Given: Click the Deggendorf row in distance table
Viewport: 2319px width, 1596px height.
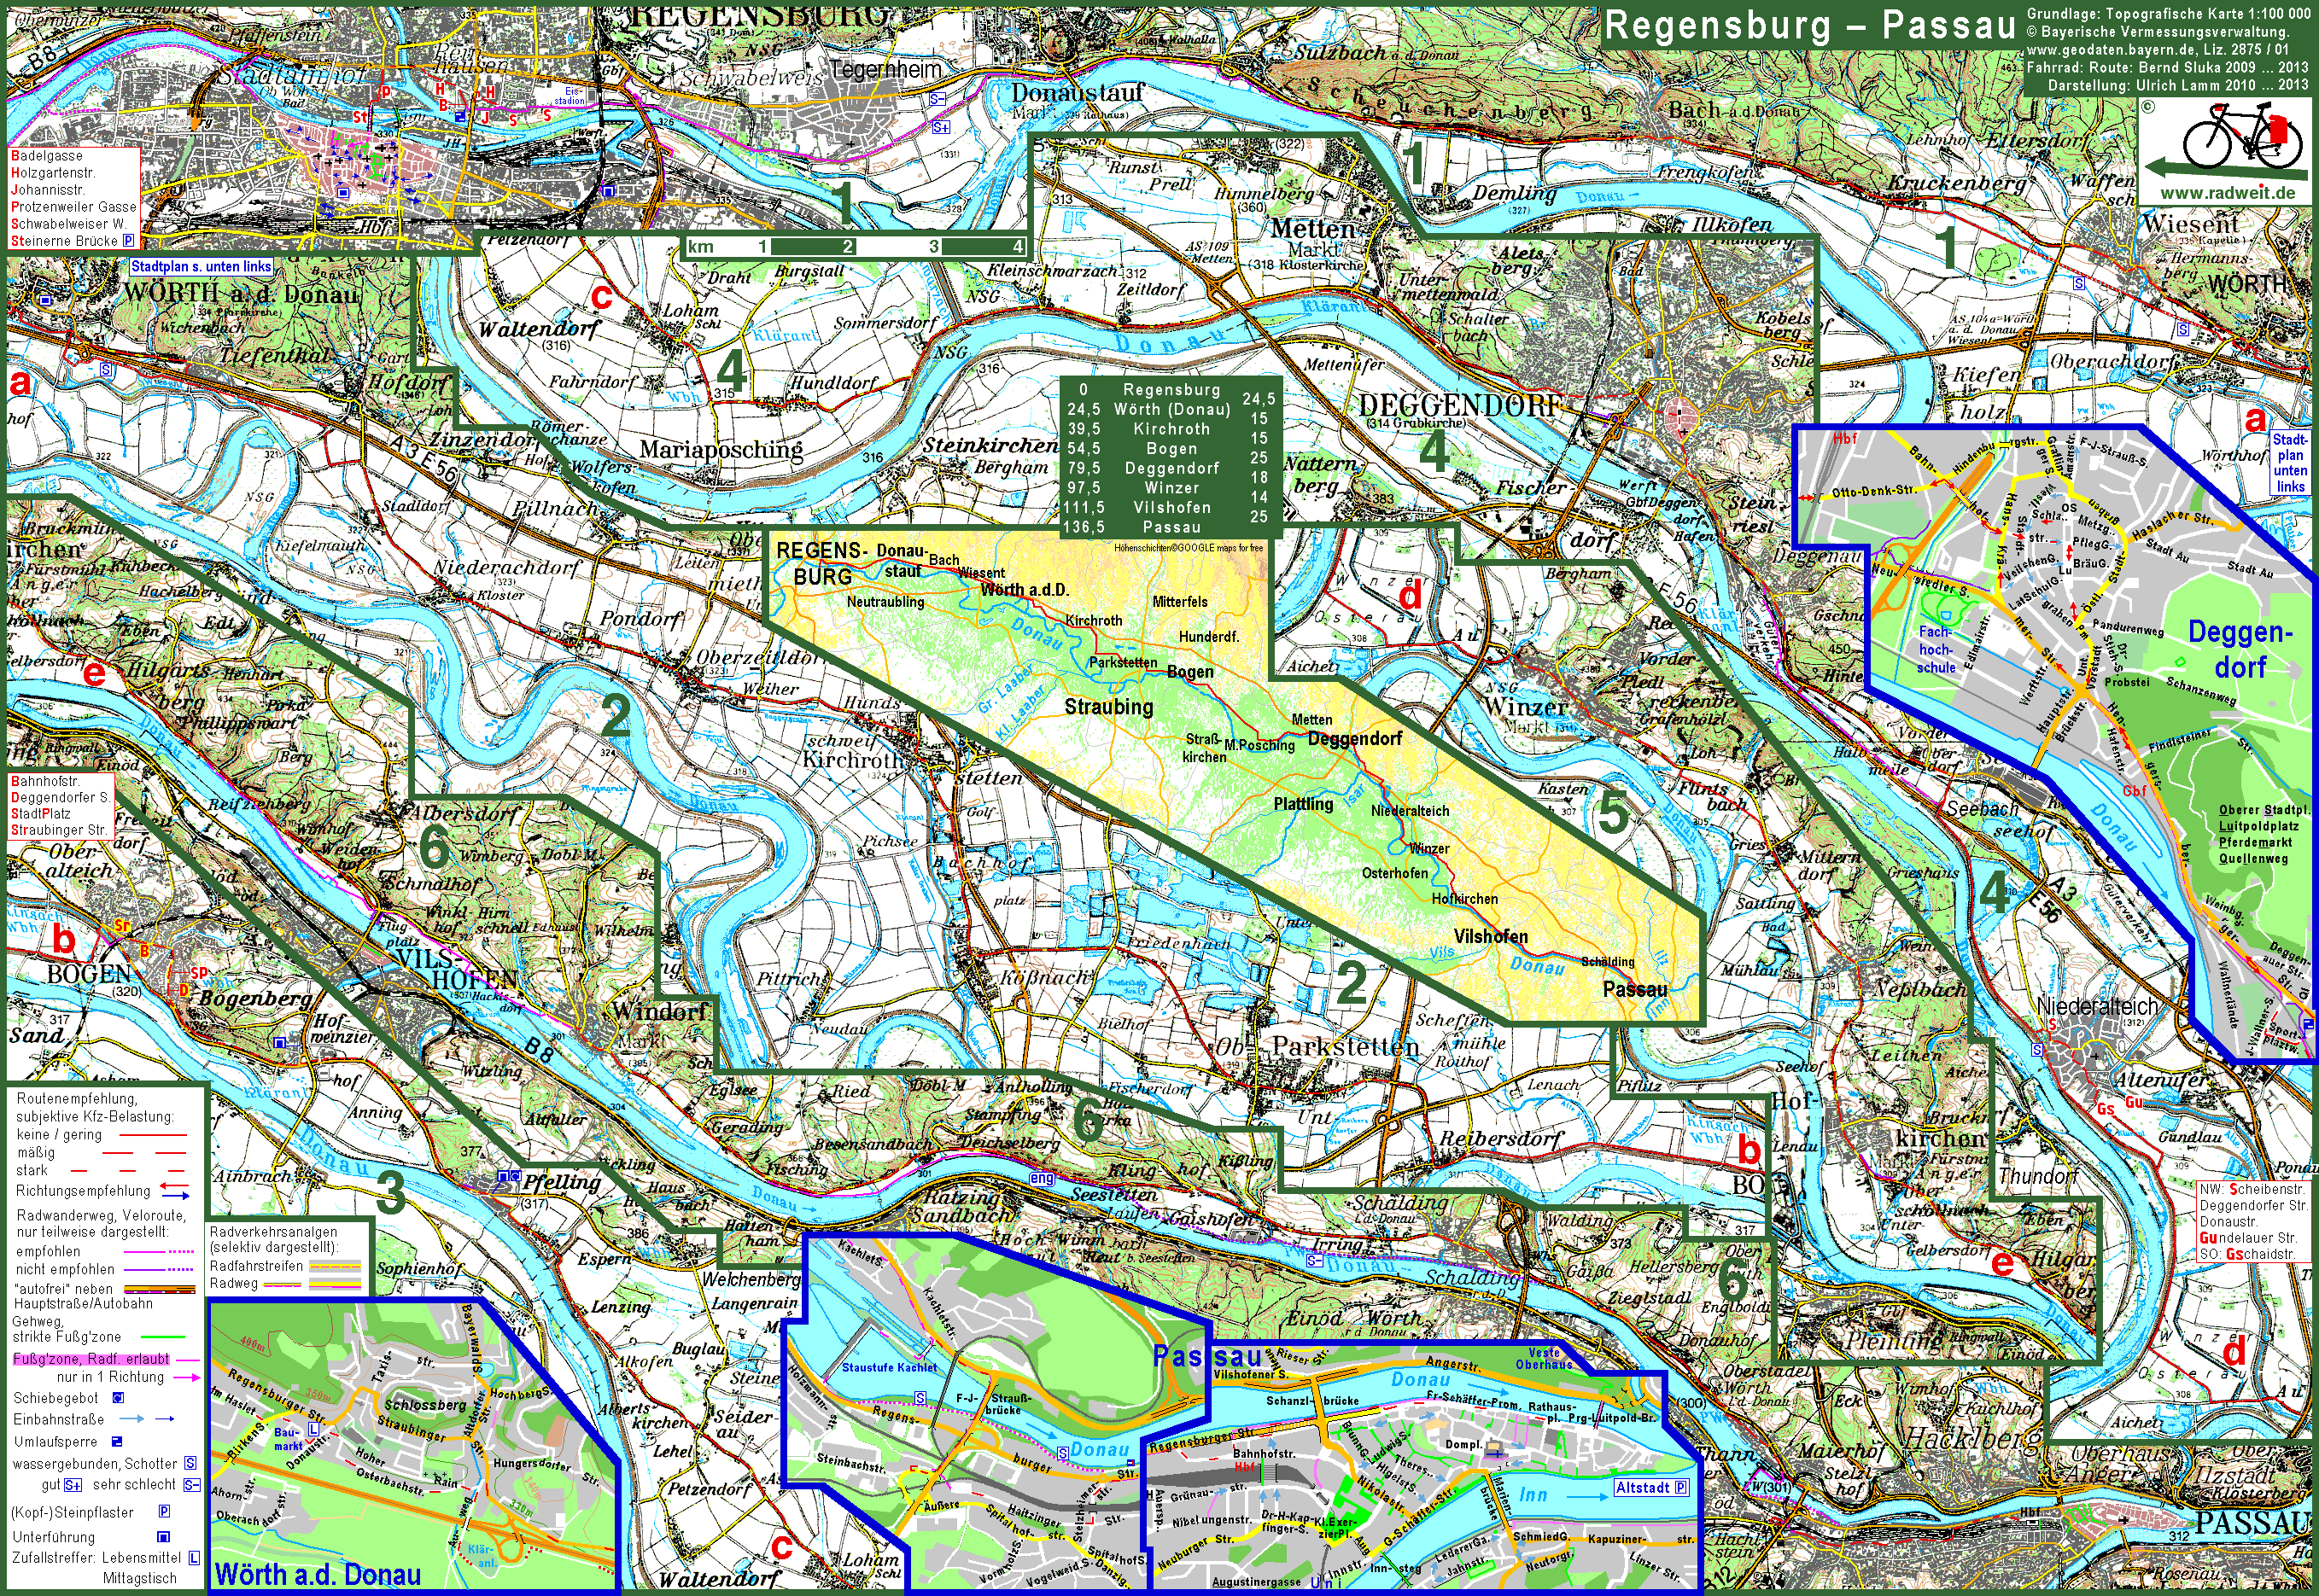Looking at the screenshot, I should pos(1171,468).
